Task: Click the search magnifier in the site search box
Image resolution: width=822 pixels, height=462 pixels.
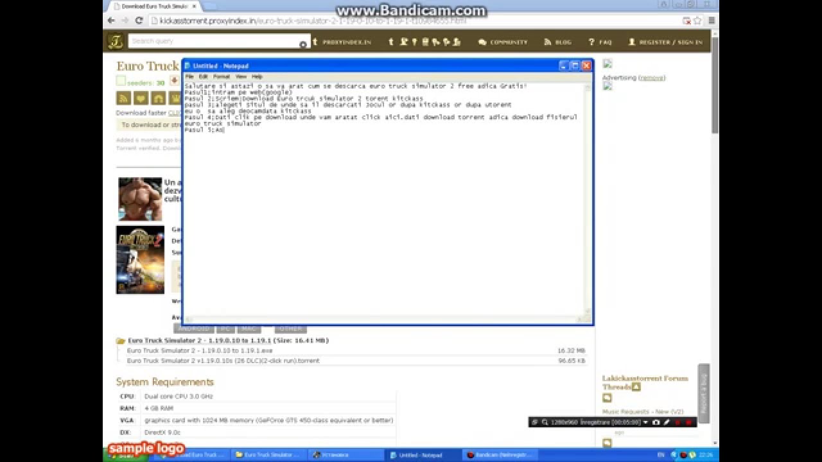Action: [303, 44]
